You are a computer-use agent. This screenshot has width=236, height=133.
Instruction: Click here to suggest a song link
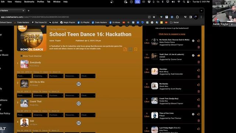pyautogui.click(x=172, y=34)
